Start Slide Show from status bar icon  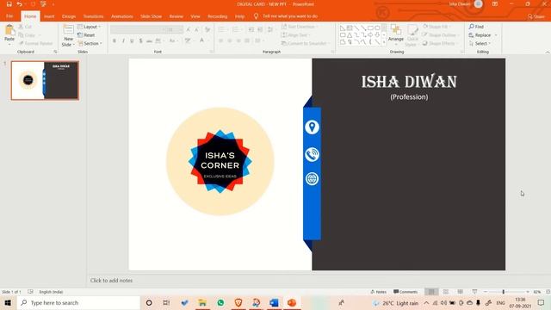pos(474,292)
